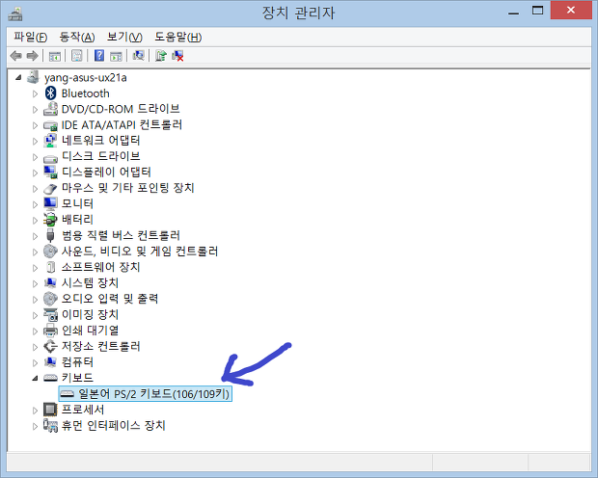
Task: Select the 오디오 입력 및 출력 label
Action: click(110, 299)
